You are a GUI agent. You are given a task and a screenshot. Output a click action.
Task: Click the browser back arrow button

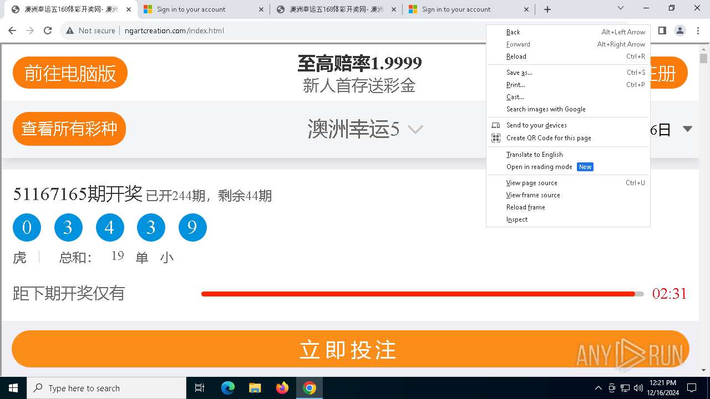click(x=12, y=30)
